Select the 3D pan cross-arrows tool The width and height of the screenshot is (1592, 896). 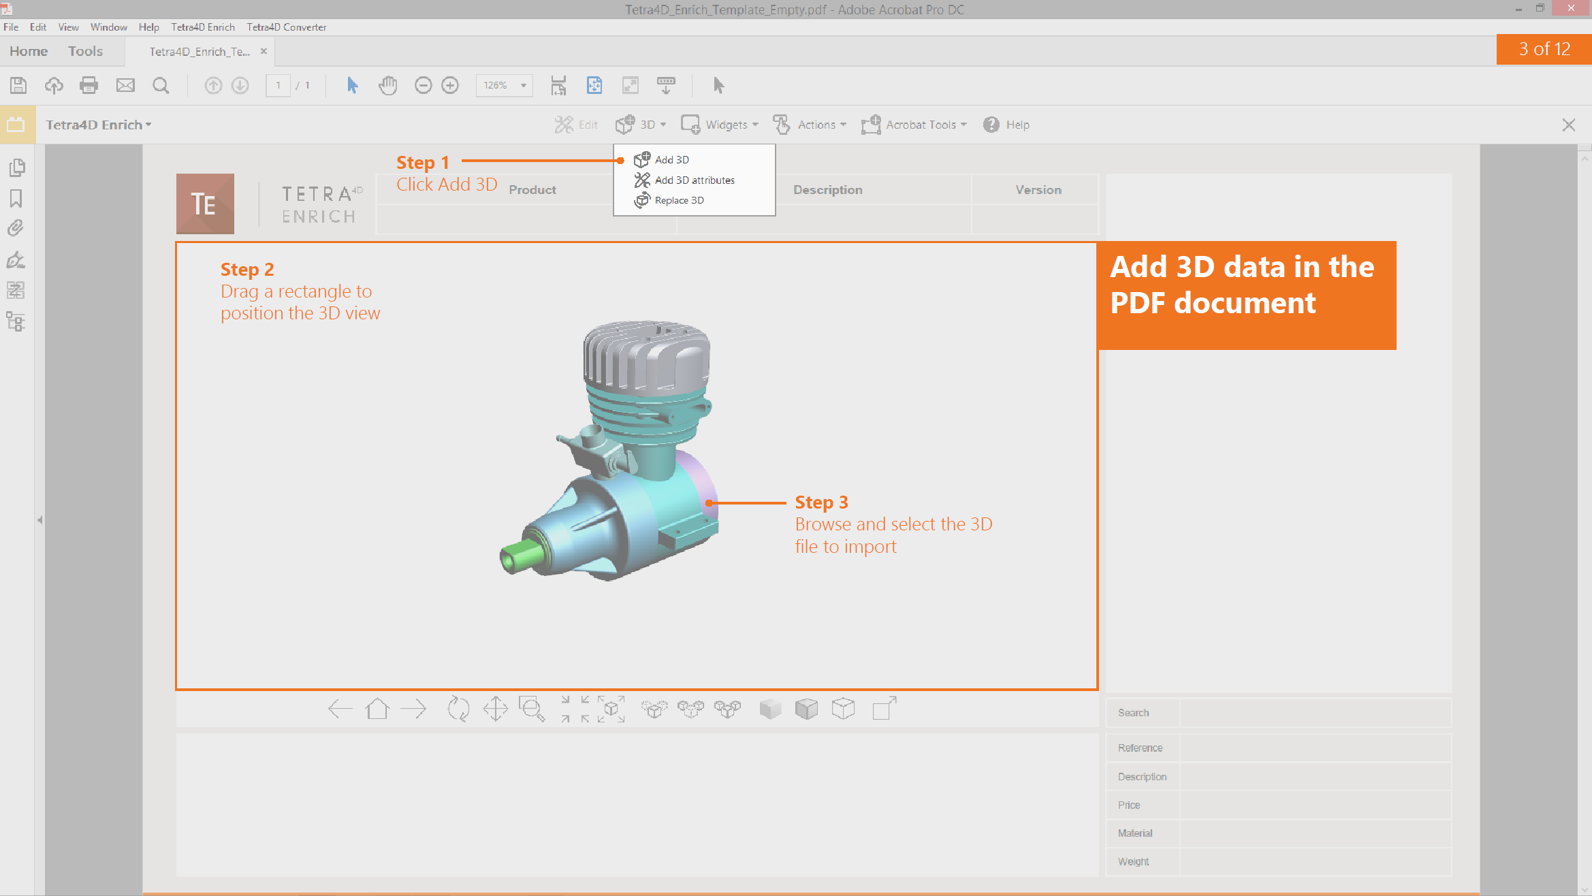tap(495, 709)
